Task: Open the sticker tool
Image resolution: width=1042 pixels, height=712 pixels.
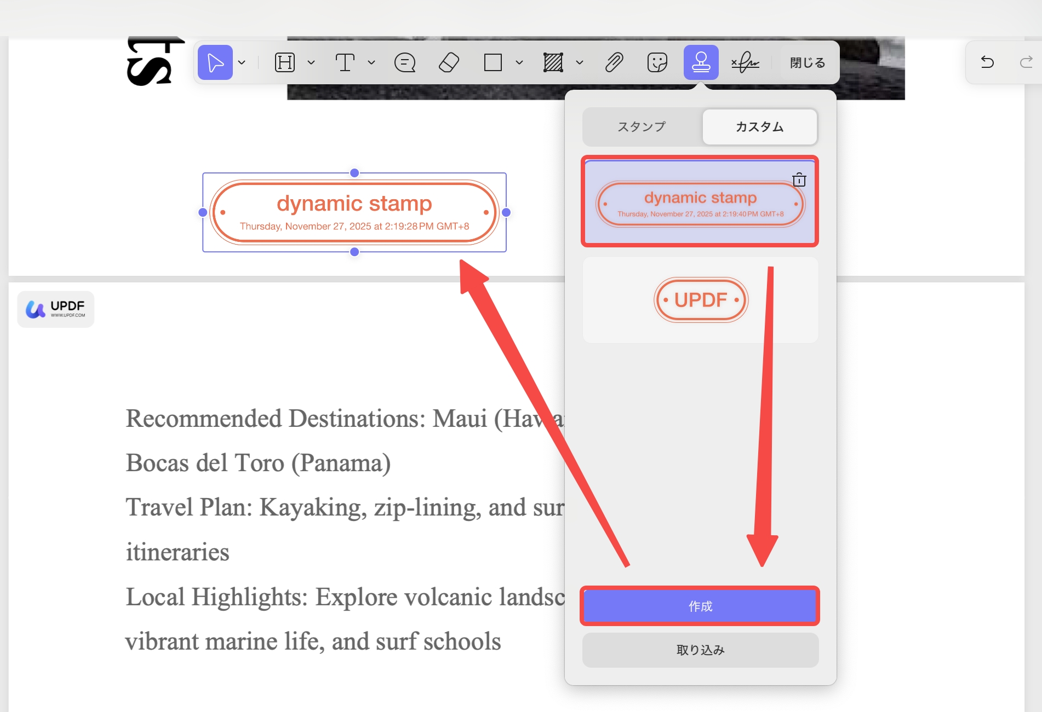Action: point(657,62)
